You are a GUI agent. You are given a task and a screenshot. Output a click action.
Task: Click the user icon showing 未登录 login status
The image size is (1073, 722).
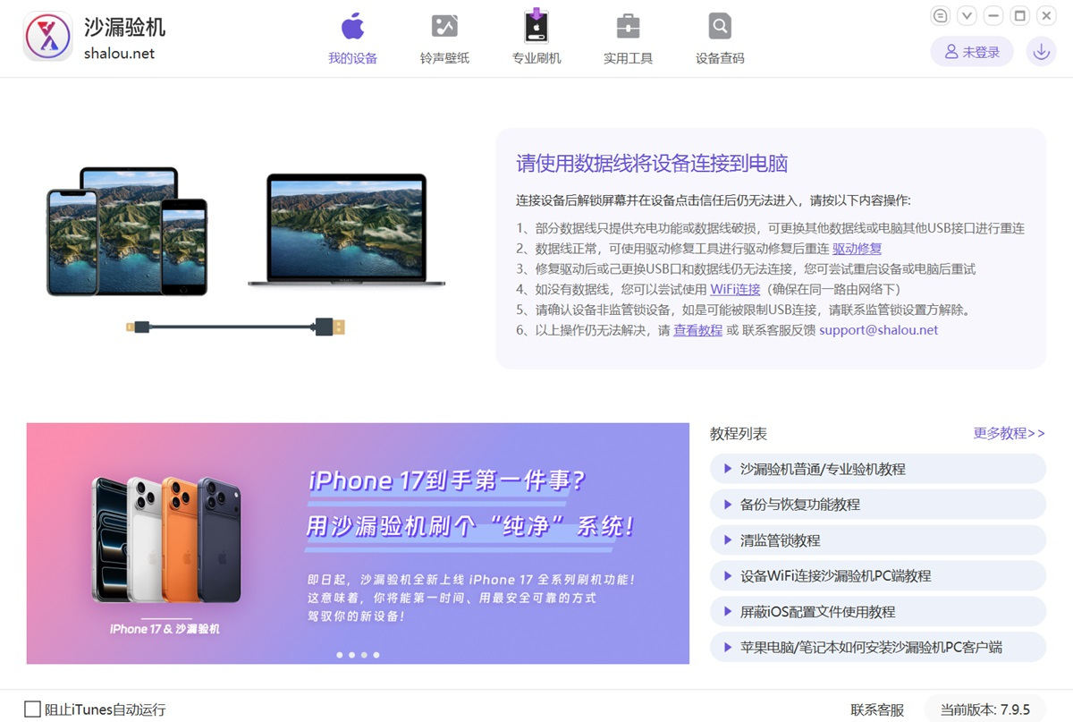[x=971, y=51]
